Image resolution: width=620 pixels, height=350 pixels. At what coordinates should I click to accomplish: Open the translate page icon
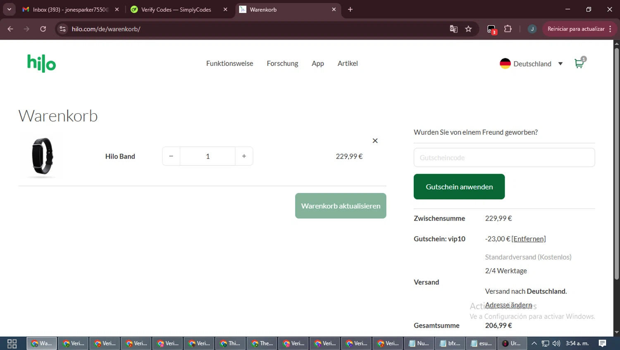point(453,29)
